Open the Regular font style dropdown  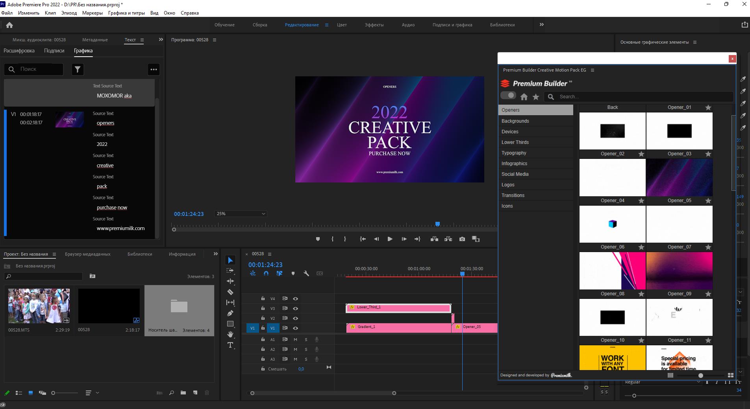pos(662,382)
